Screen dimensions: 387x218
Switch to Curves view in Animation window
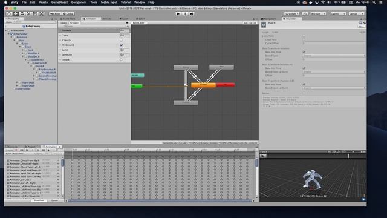(x=54, y=200)
